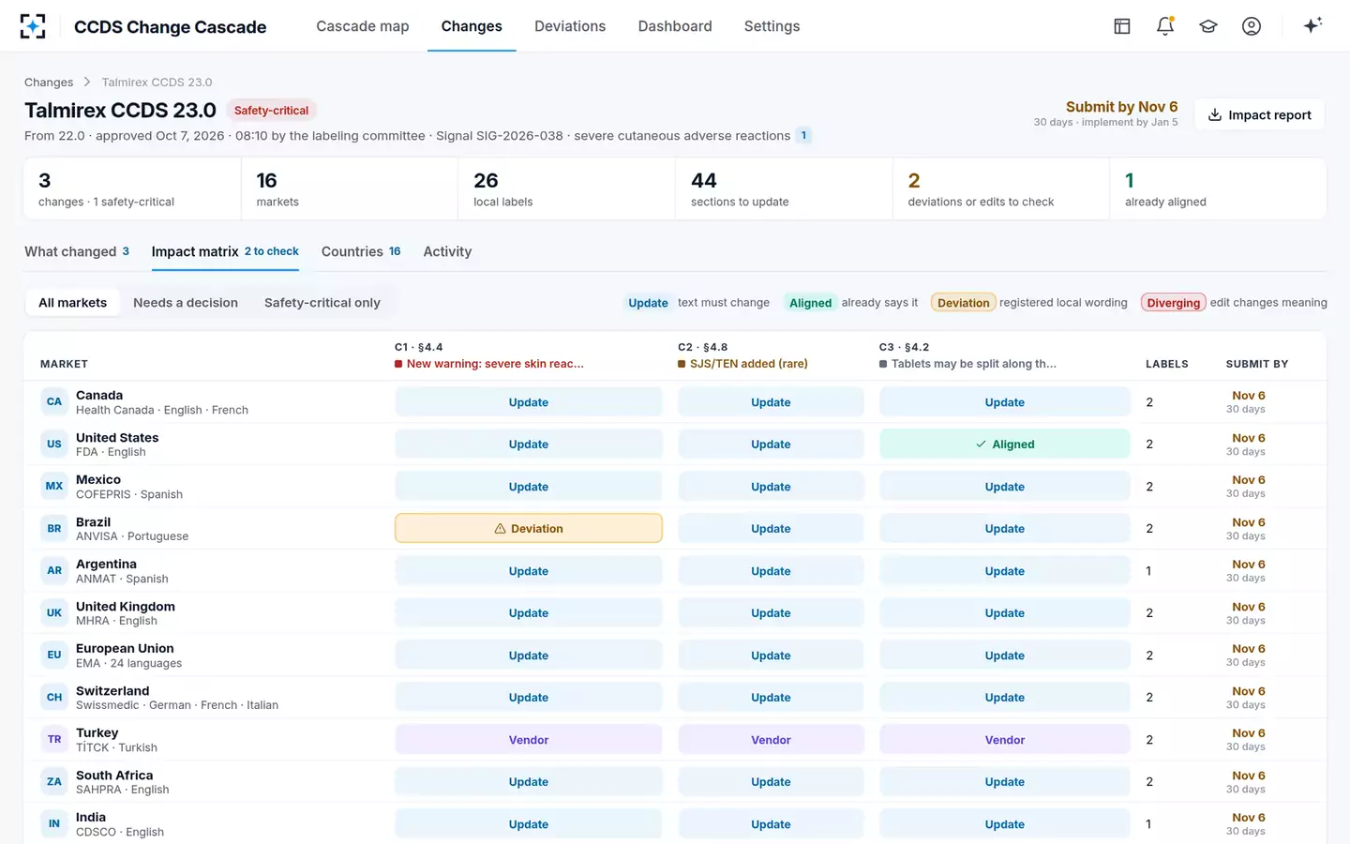Click the EU market badge

point(54,656)
